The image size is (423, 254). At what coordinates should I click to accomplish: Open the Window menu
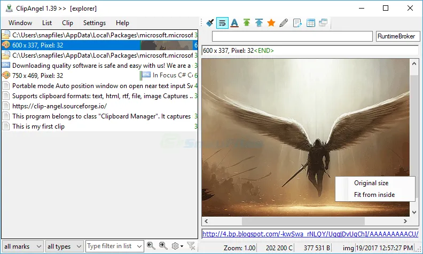(20, 23)
